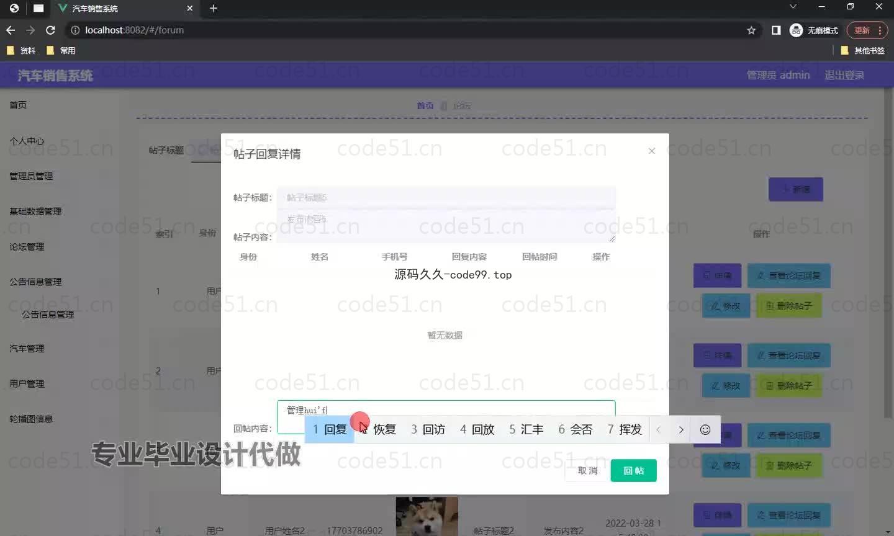Image resolution: width=894 pixels, height=536 pixels.
Task: Reload the browser page
Action: (50, 30)
